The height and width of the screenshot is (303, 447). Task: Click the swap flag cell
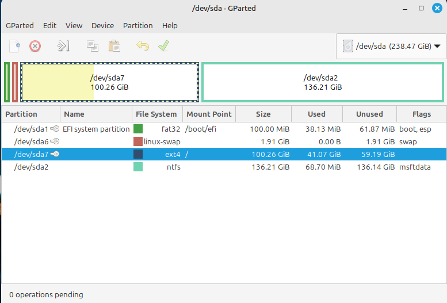coord(408,141)
